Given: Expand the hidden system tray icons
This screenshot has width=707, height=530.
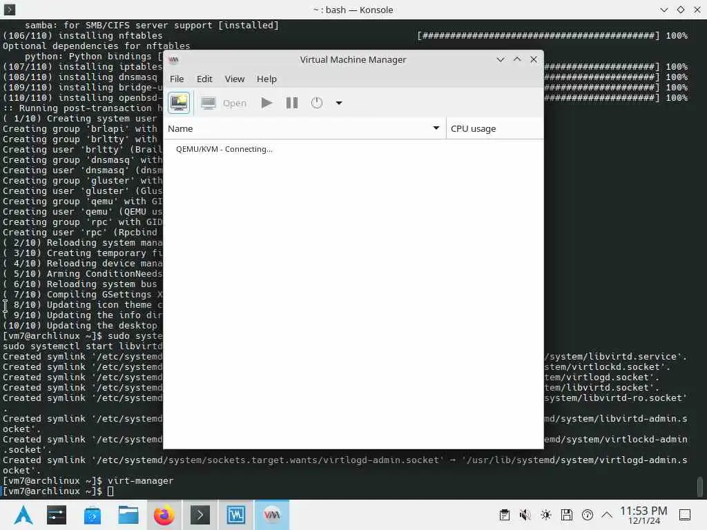Looking at the screenshot, I should point(607,515).
